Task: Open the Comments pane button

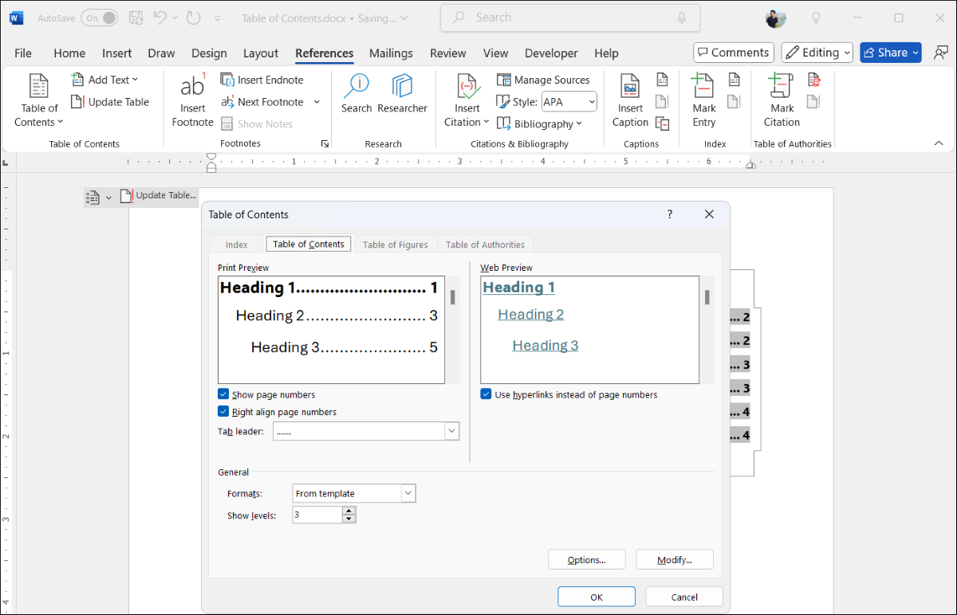Action: tap(733, 53)
